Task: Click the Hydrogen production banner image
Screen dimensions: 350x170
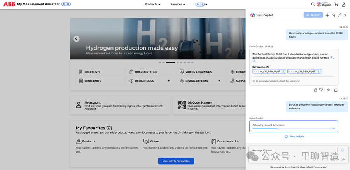Action: [x=157, y=38]
